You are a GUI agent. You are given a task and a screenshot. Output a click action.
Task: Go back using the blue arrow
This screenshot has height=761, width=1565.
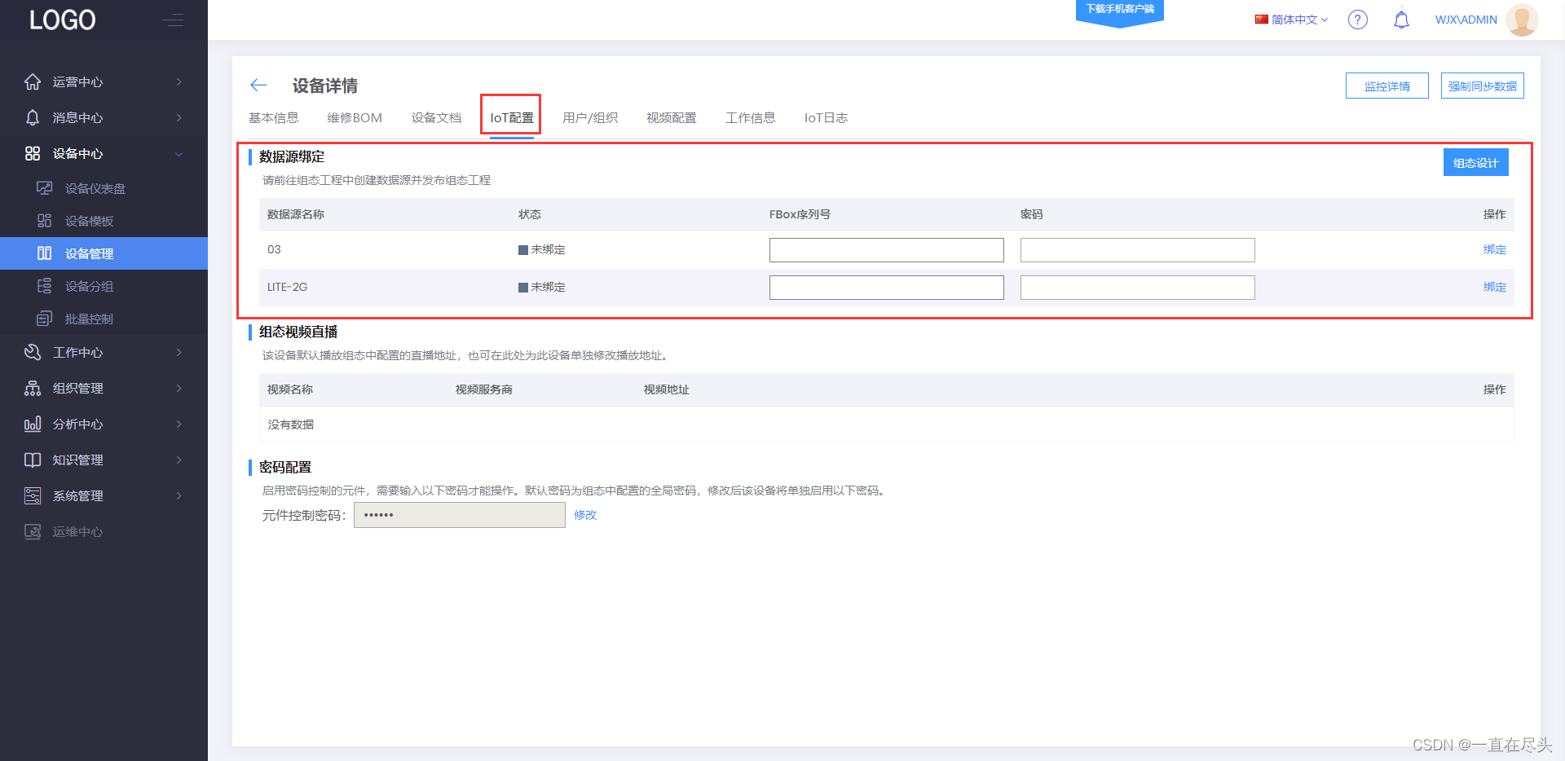coord(258,85)
